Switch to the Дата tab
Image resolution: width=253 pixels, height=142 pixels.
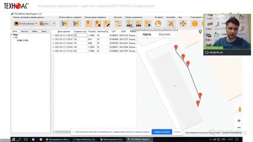[15, 31]
